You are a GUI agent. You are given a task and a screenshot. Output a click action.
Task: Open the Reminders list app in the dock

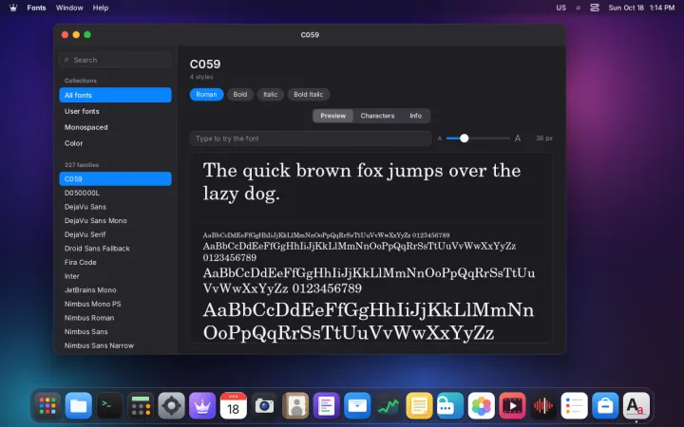click(574, 406)
